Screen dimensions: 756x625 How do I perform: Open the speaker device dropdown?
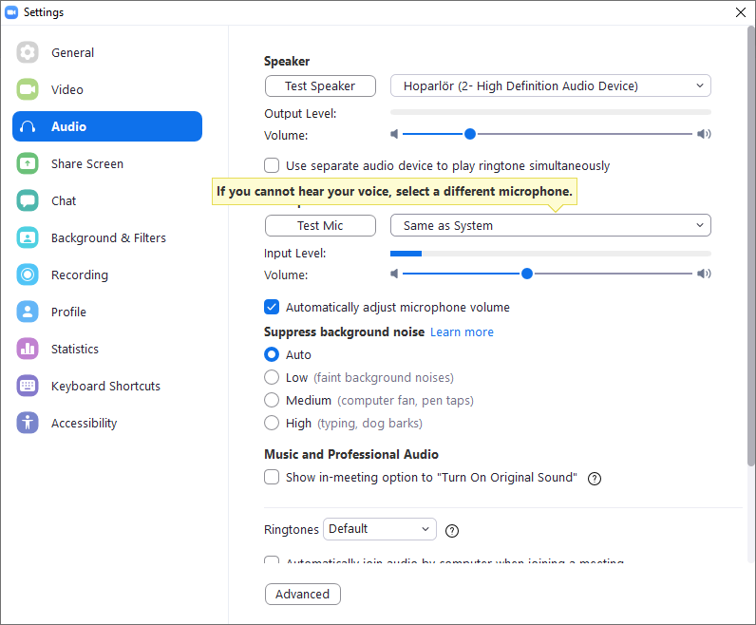550,86
